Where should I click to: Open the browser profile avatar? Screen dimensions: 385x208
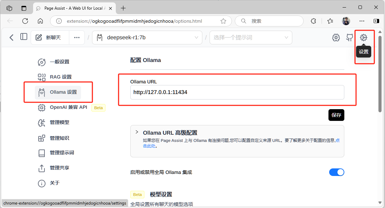coord(346,21)
